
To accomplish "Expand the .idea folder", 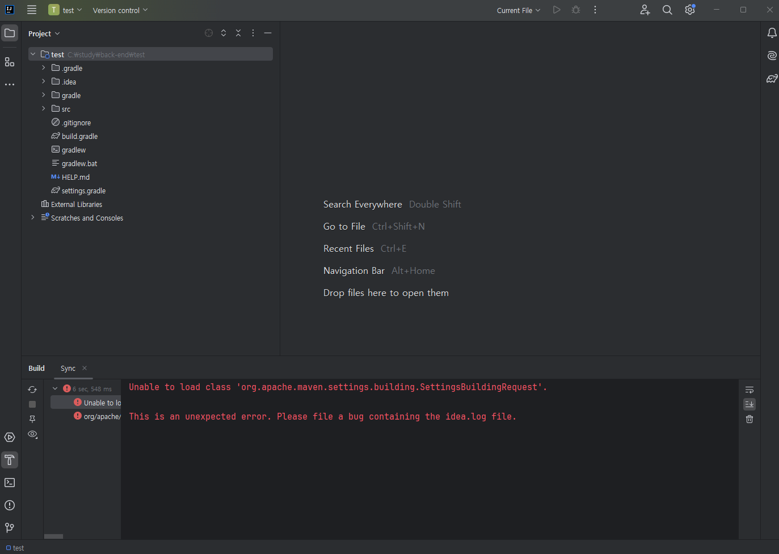I will (43, 82).
